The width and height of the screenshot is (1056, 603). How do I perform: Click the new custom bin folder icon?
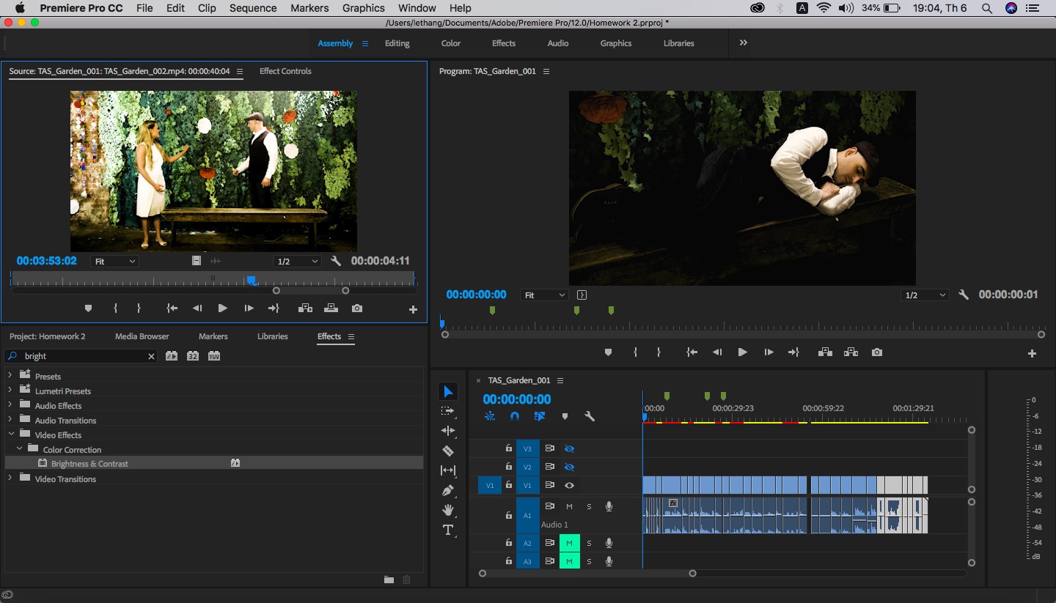pos(389,580)
